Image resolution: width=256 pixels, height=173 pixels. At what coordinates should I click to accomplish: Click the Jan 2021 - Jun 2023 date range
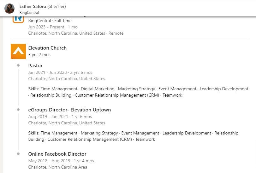(48, 72)
